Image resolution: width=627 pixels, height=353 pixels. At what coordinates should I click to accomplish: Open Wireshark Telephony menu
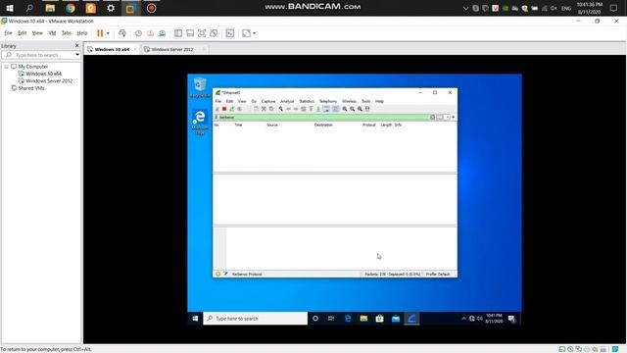coord(328,101)
